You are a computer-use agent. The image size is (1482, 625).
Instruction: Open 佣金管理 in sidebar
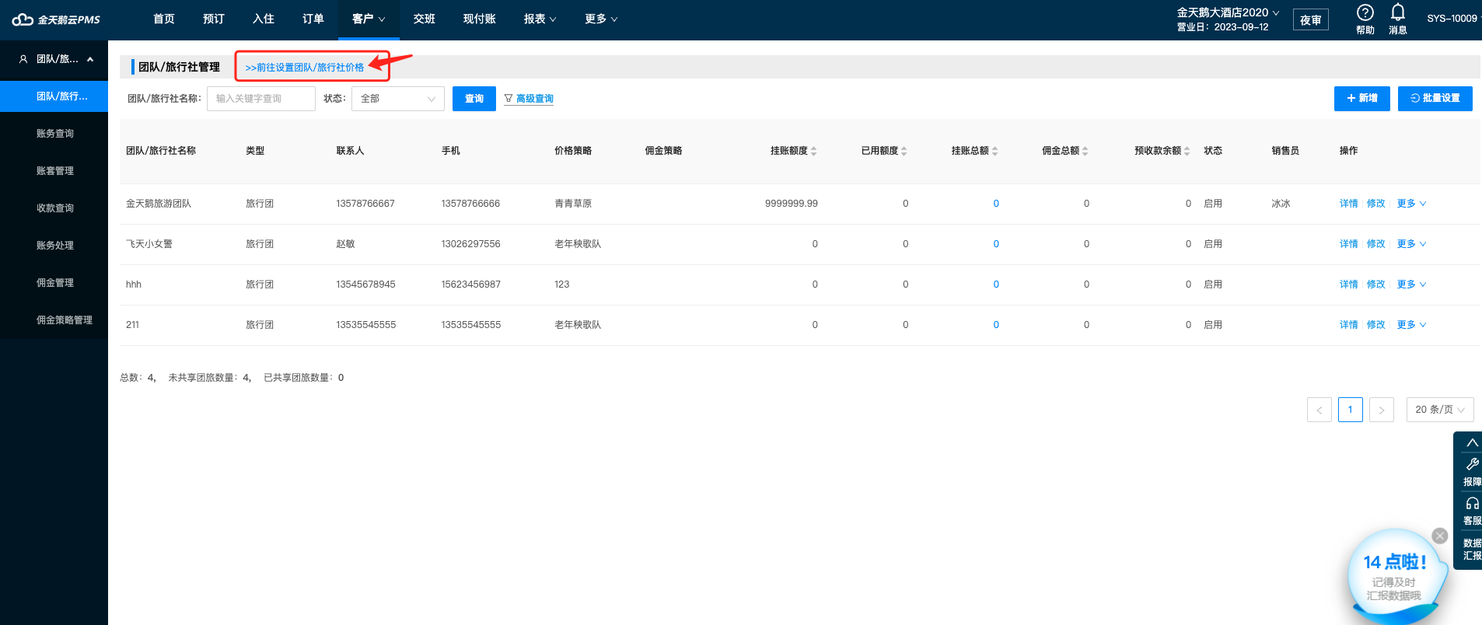[x=54, y=283]
